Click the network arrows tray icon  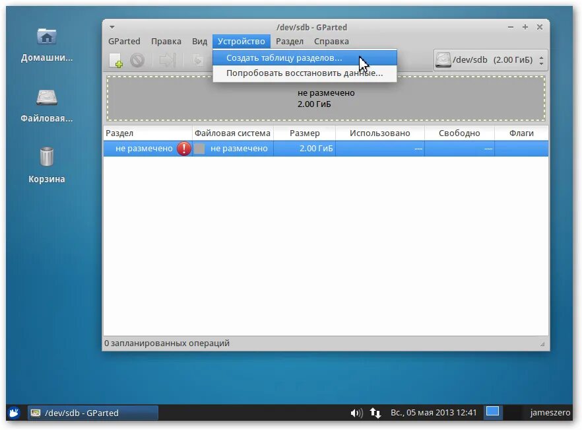(x=375, y=413)
